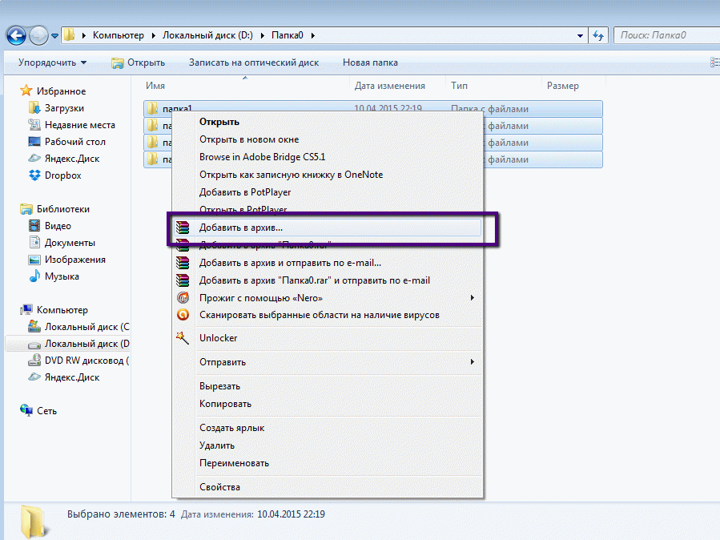720x540 pixels.
Task: Click the Unlocker wand icon
Action: 183,338
